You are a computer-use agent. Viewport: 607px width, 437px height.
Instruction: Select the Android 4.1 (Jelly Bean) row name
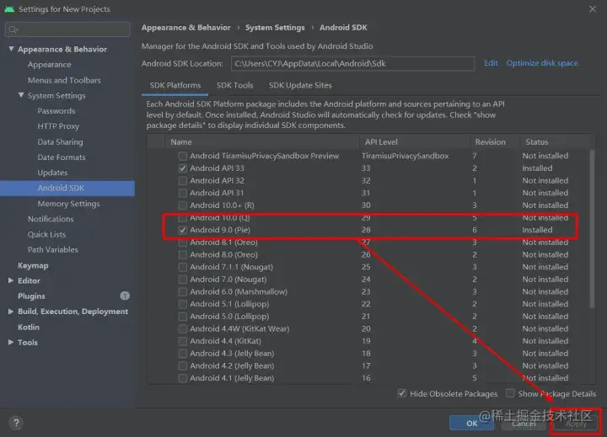coord(232,378)
